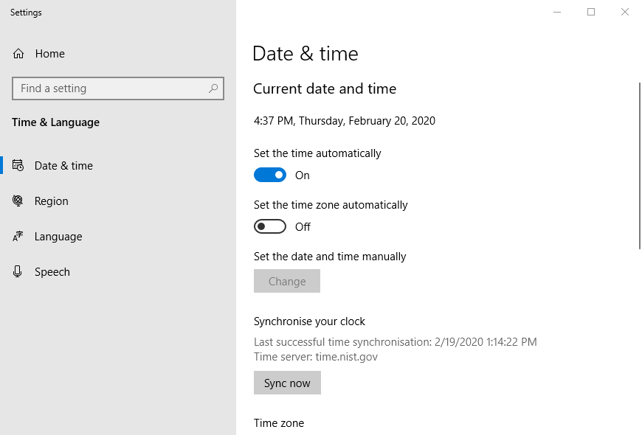
Task: Click the Language characters icon
Action: 18,236
